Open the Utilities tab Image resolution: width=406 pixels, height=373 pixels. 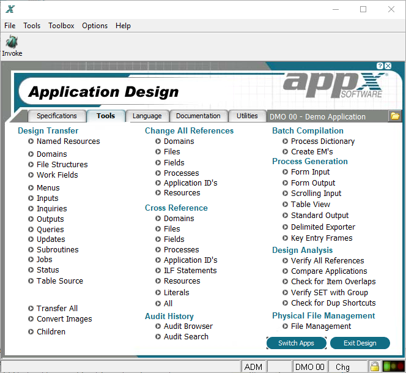[247, 116]
